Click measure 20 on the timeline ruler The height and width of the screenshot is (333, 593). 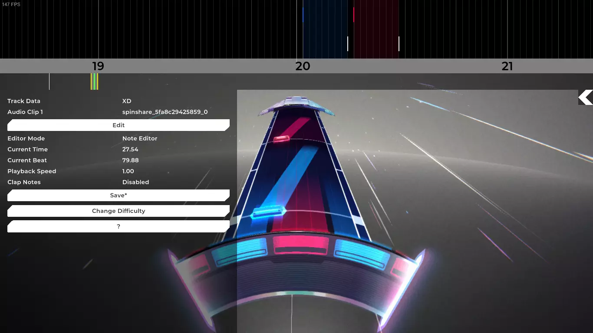pyautogui.click(x=303, y=66)
